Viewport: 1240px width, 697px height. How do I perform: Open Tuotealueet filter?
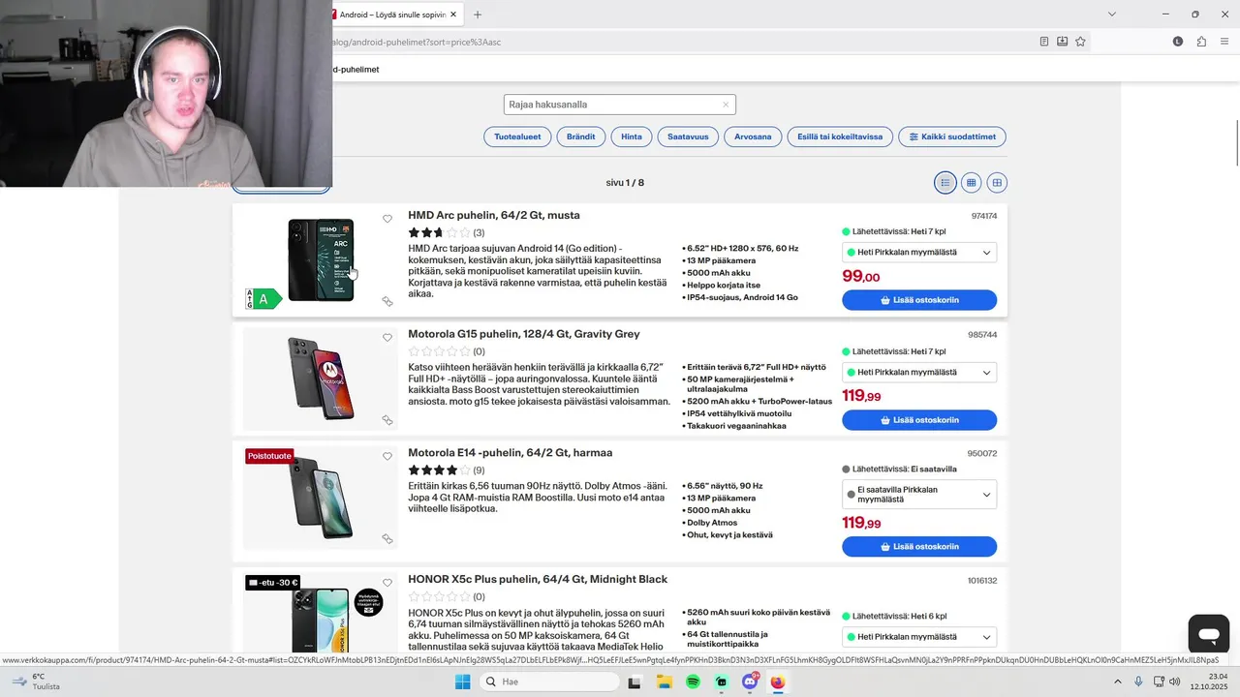(517, 136)
